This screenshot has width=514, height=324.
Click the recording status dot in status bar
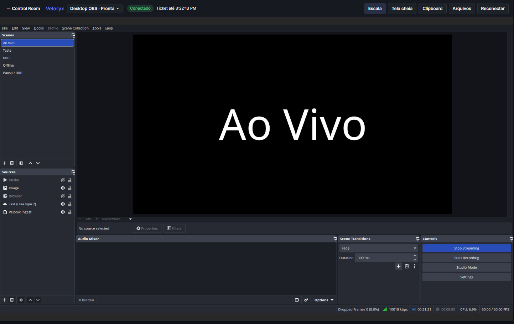point(438,309)
